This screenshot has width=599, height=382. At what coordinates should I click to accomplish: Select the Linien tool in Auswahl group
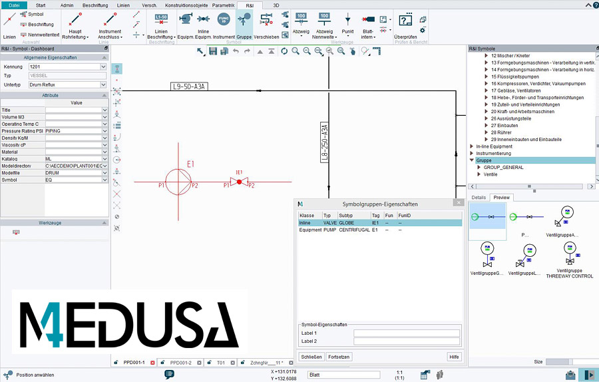coord(9,25)
